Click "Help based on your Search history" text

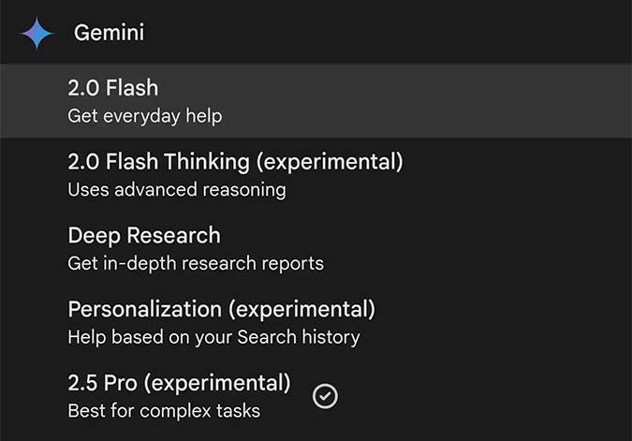[x=213, y=336]
